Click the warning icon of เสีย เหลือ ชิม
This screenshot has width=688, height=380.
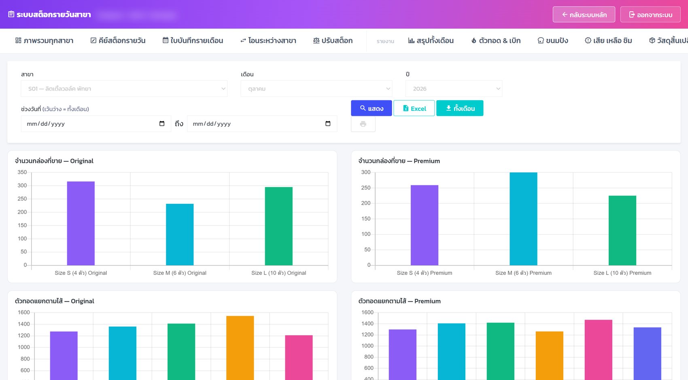pos(588,40)
